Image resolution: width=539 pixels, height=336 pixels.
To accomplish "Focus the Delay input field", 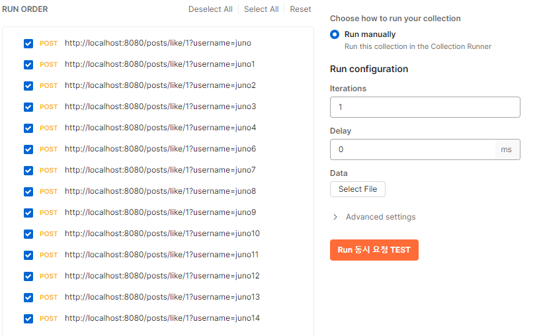I will coord(413,149).
